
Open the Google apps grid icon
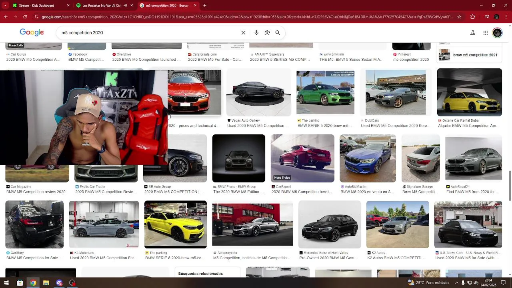[x=486, y=33]
